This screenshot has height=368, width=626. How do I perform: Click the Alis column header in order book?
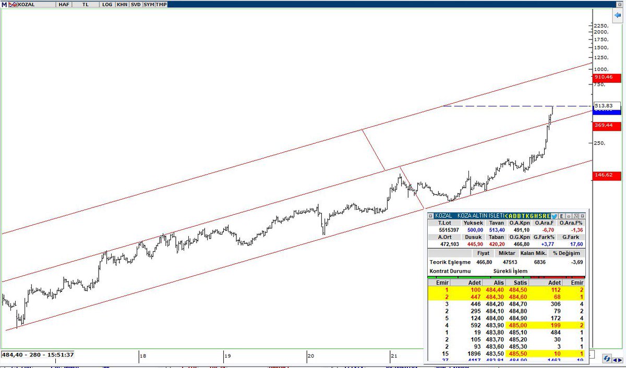[x=495, y=282]
